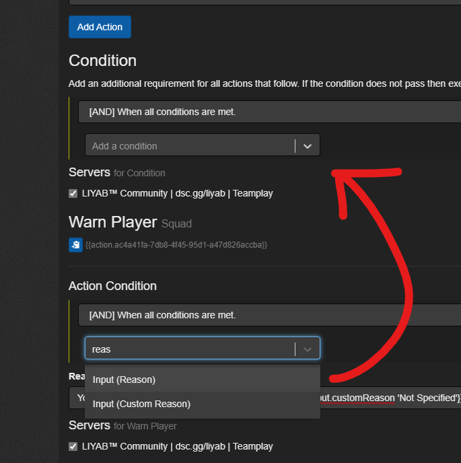Click the LIYAB server label under Warn Player
Screen dimensions: 461x463
(177, 447)
